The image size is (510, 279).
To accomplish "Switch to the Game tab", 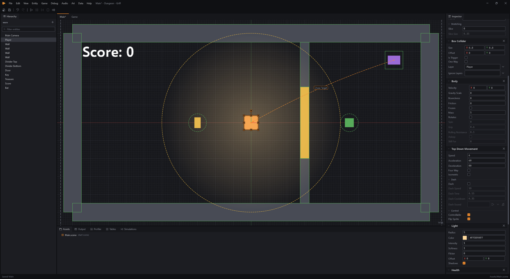I will point(75,17).
